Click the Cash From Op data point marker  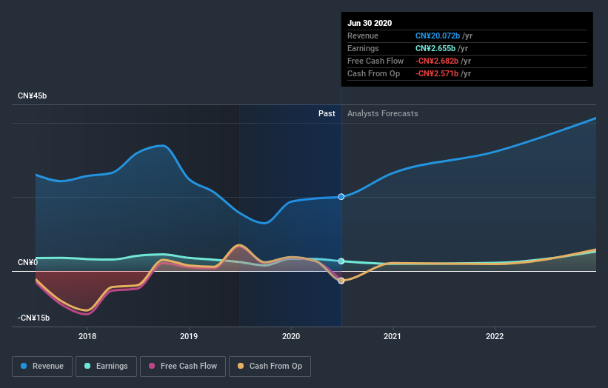341,281
